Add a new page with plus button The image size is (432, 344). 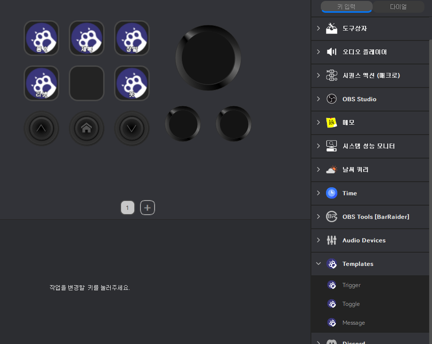pos(147,208)
